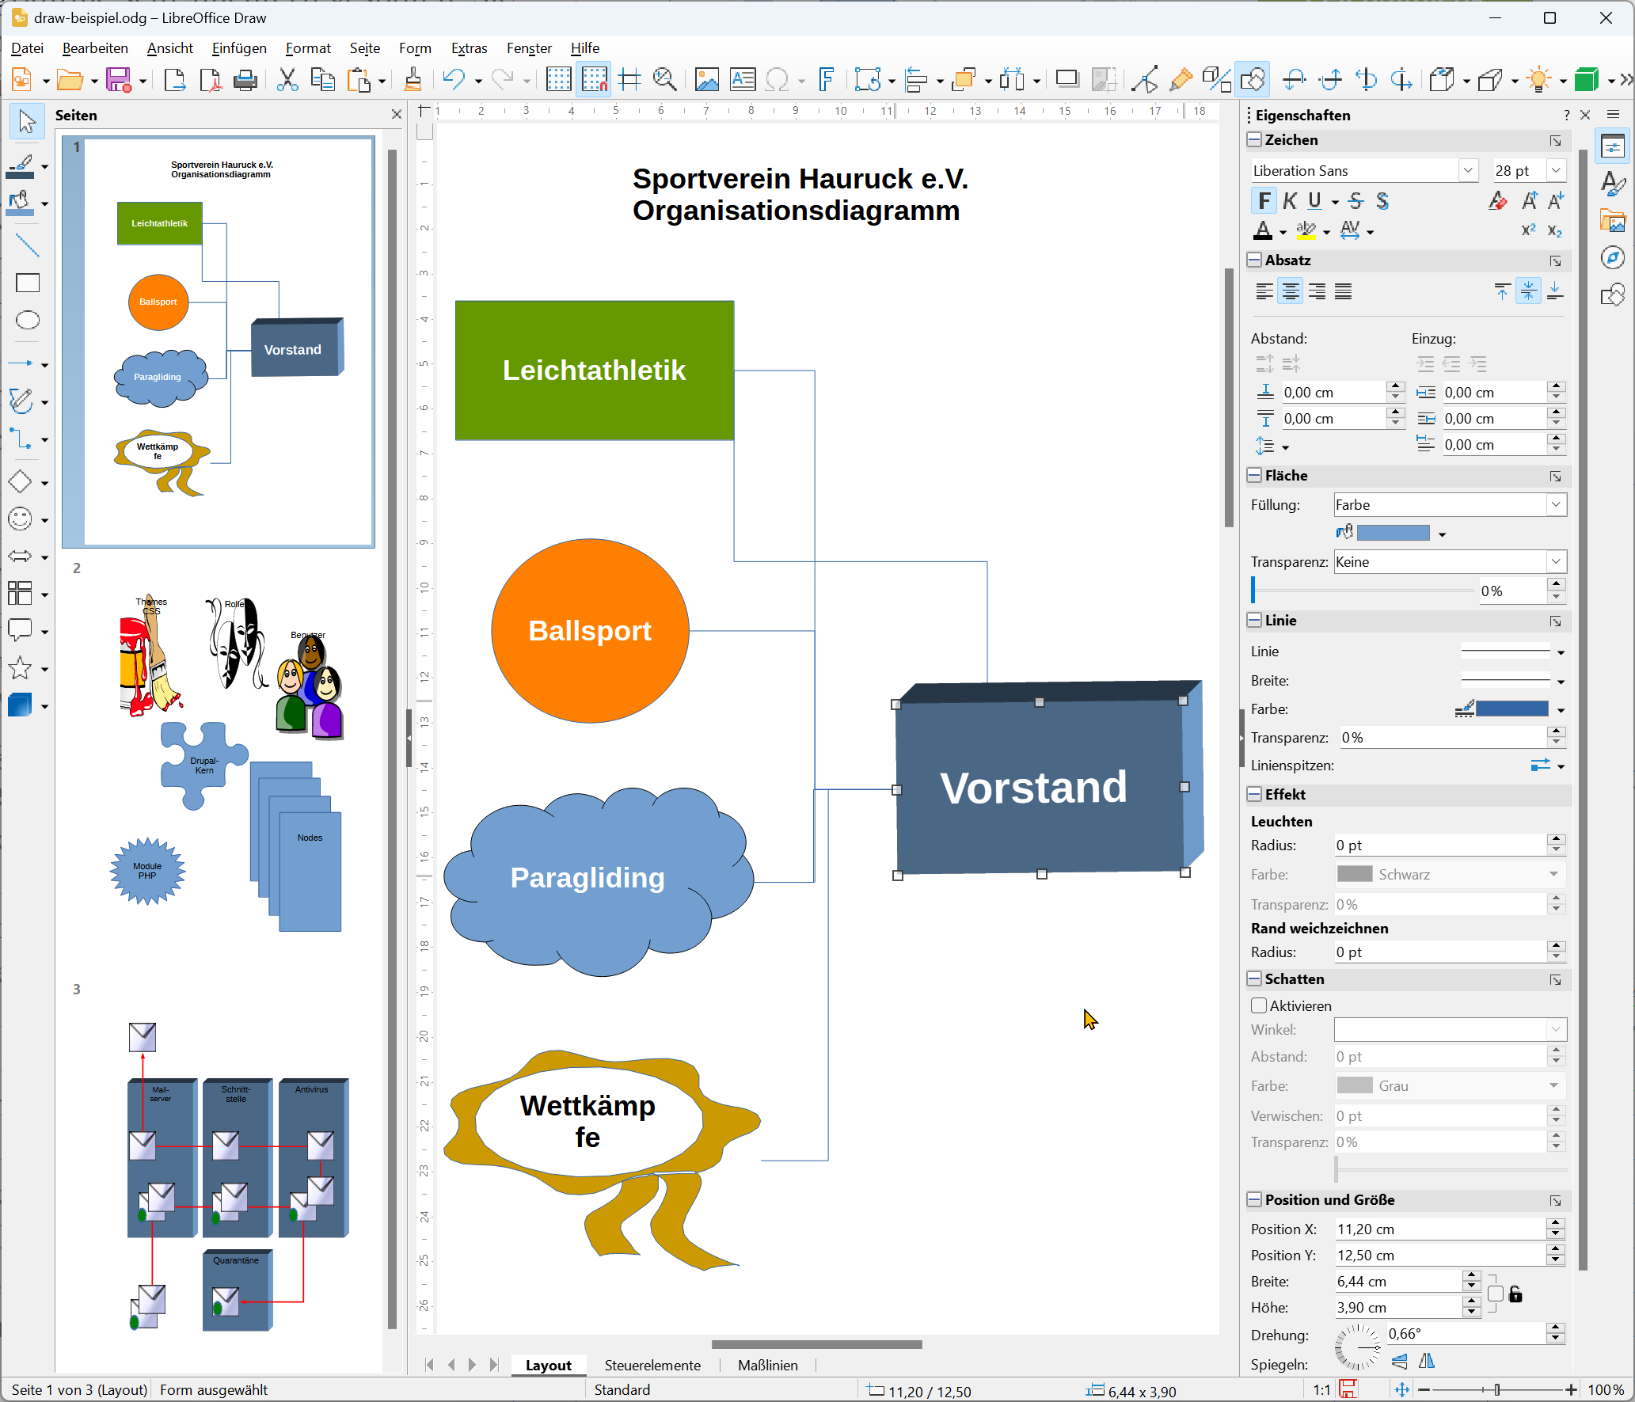Open the font size dropdown 28 pt

[1556, 170]
